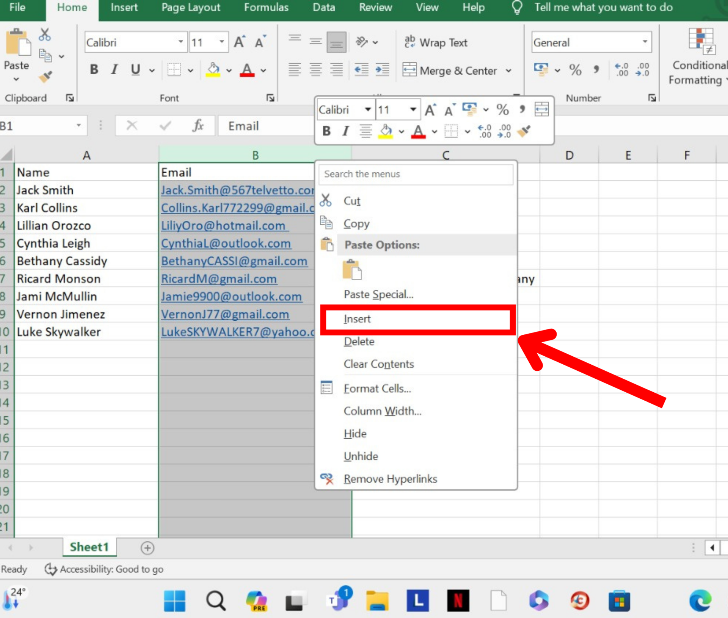The image size is (728, 618).
Task: Click Format Painter in the mini toolbar
Action: pyautogui.click(x=524, y=131)
